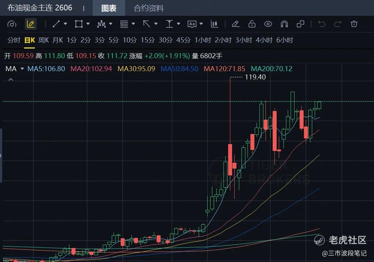This screenshot has height=262, width=374.
Task: Select the rectangle shape tool
Action: tap(79, 24)
